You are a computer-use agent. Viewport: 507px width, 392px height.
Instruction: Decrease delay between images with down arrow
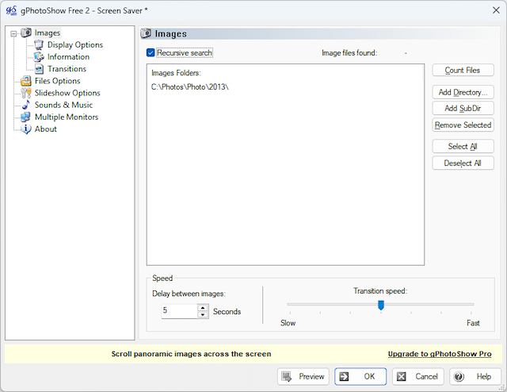(x=203, y=315)
